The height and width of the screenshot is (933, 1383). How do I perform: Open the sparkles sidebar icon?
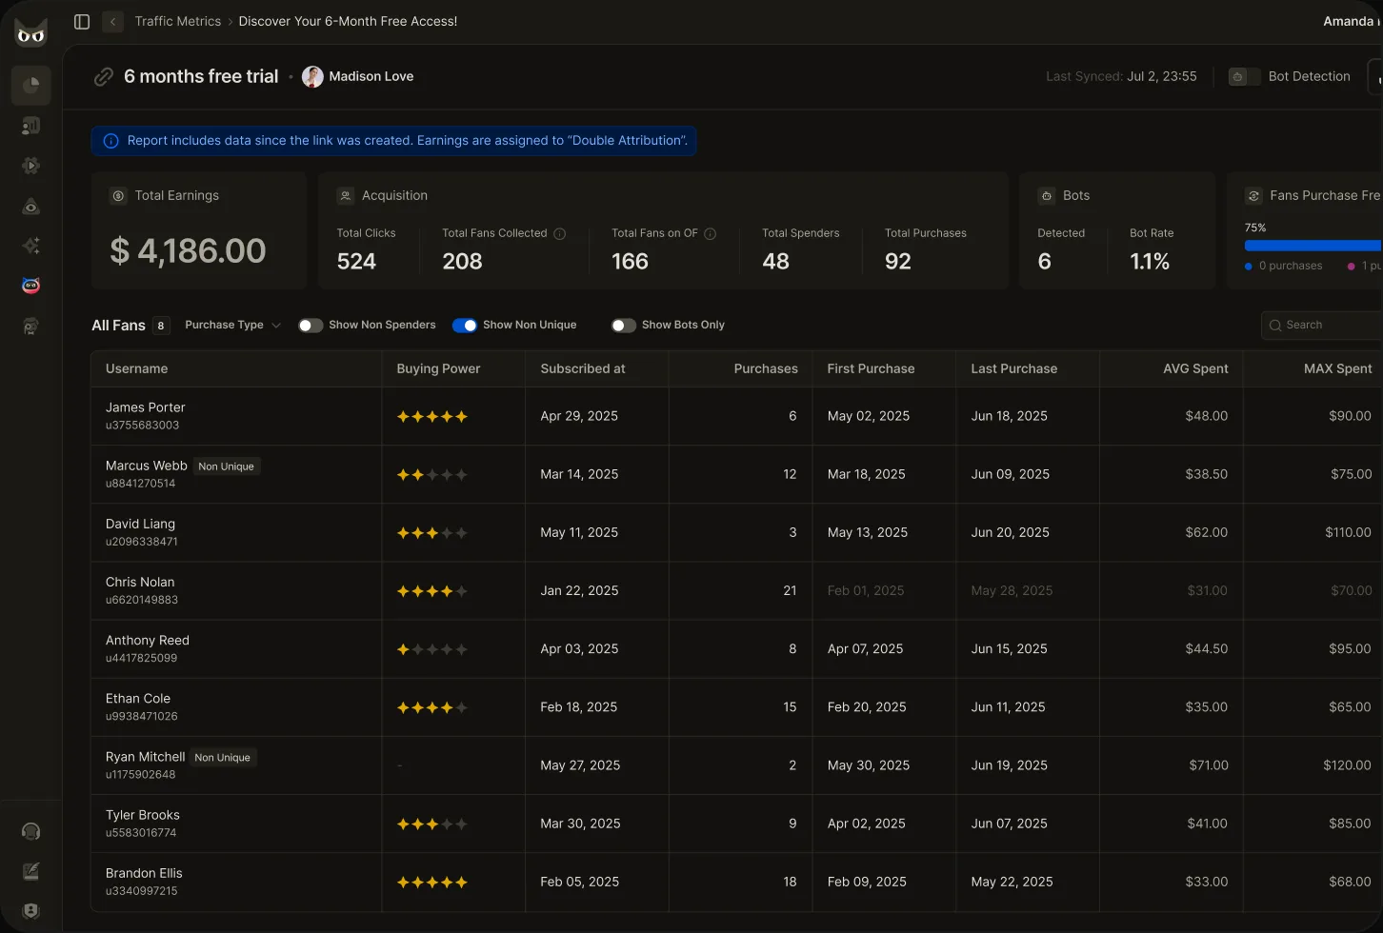[30, 246]
